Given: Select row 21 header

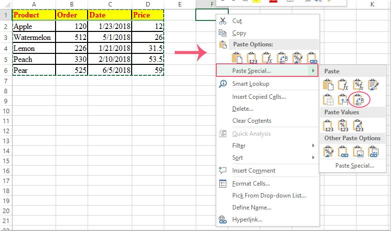Looking at the screenshot, I should coord(6,221).
